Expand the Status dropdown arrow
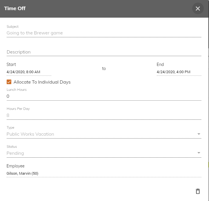 click(199, 153)
